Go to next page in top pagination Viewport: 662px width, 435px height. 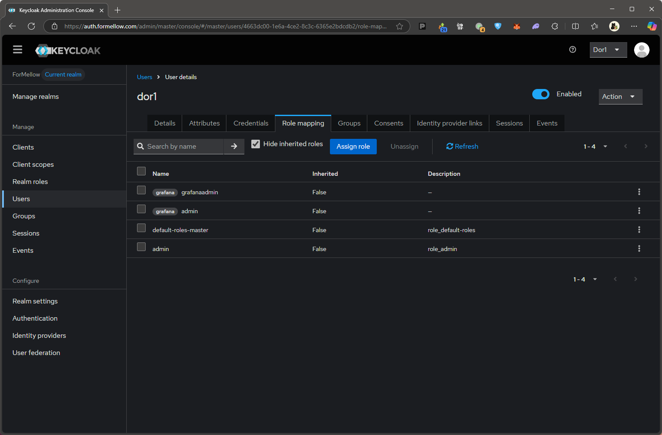click(x=646, y=146)
